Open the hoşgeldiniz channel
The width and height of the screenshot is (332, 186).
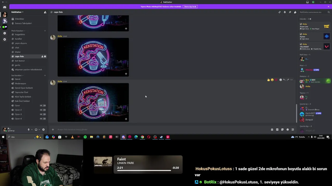(x=29, y=34)
